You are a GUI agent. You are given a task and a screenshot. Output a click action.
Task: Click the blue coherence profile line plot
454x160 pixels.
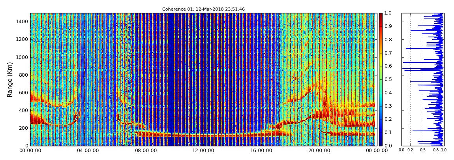click(x=422, y=79)
